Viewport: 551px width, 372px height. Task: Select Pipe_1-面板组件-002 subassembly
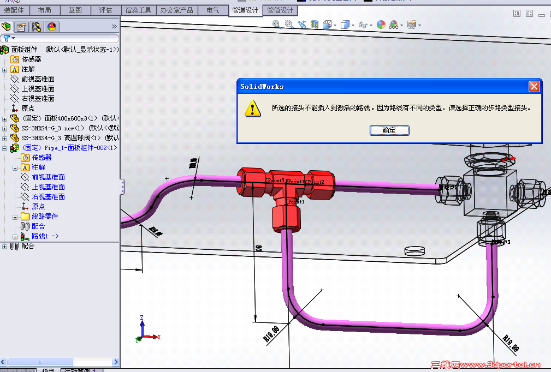pyautogui.click(x=69, y=148)
